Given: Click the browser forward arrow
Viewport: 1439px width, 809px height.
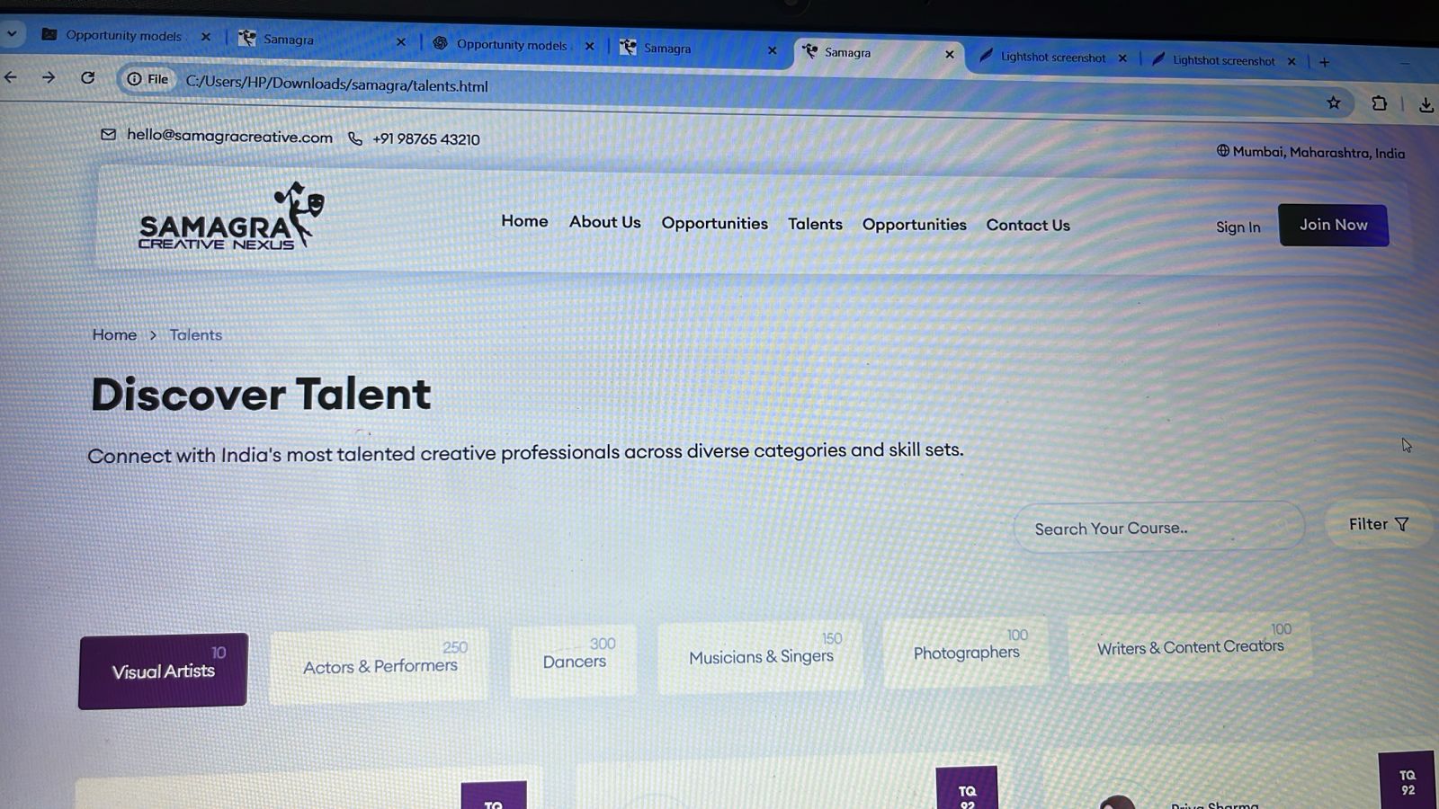Looking at the screenshot, I should 49,78.
